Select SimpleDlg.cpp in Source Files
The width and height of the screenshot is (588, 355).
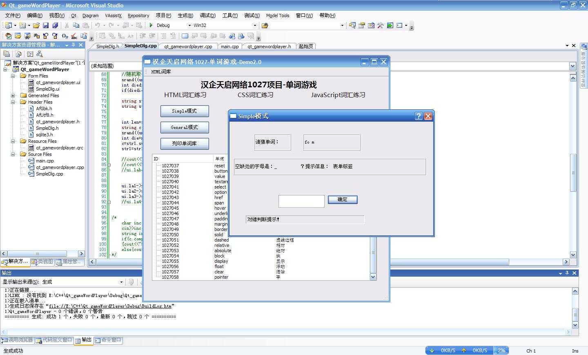tap(49, 174)
